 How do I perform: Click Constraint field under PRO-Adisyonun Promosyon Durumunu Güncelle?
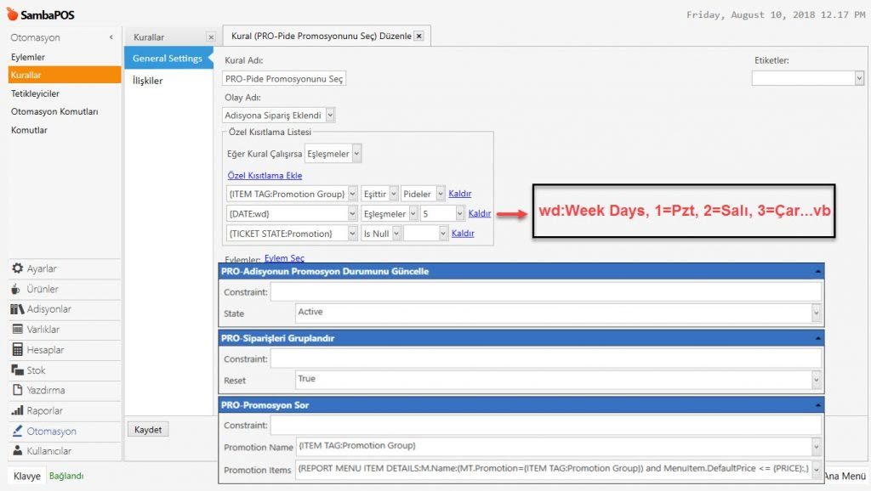point(545,292)
